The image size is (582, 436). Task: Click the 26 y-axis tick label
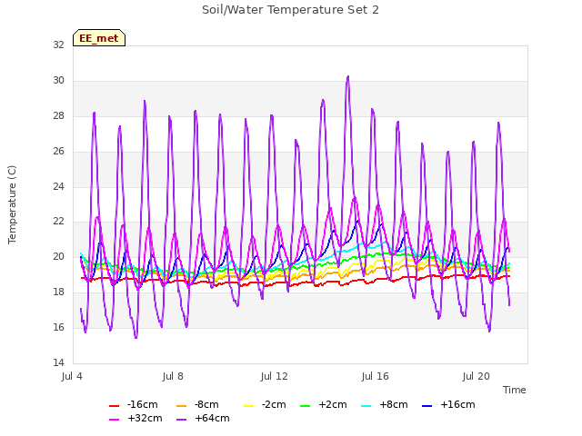click(58, 151)
